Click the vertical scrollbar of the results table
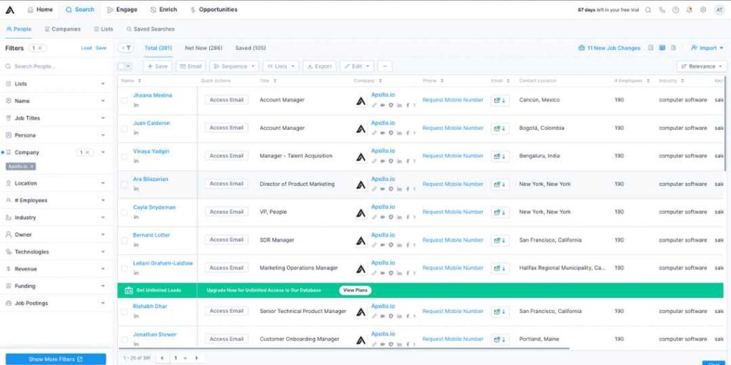This screenshot has width=731, height=365. pos(725,123)
